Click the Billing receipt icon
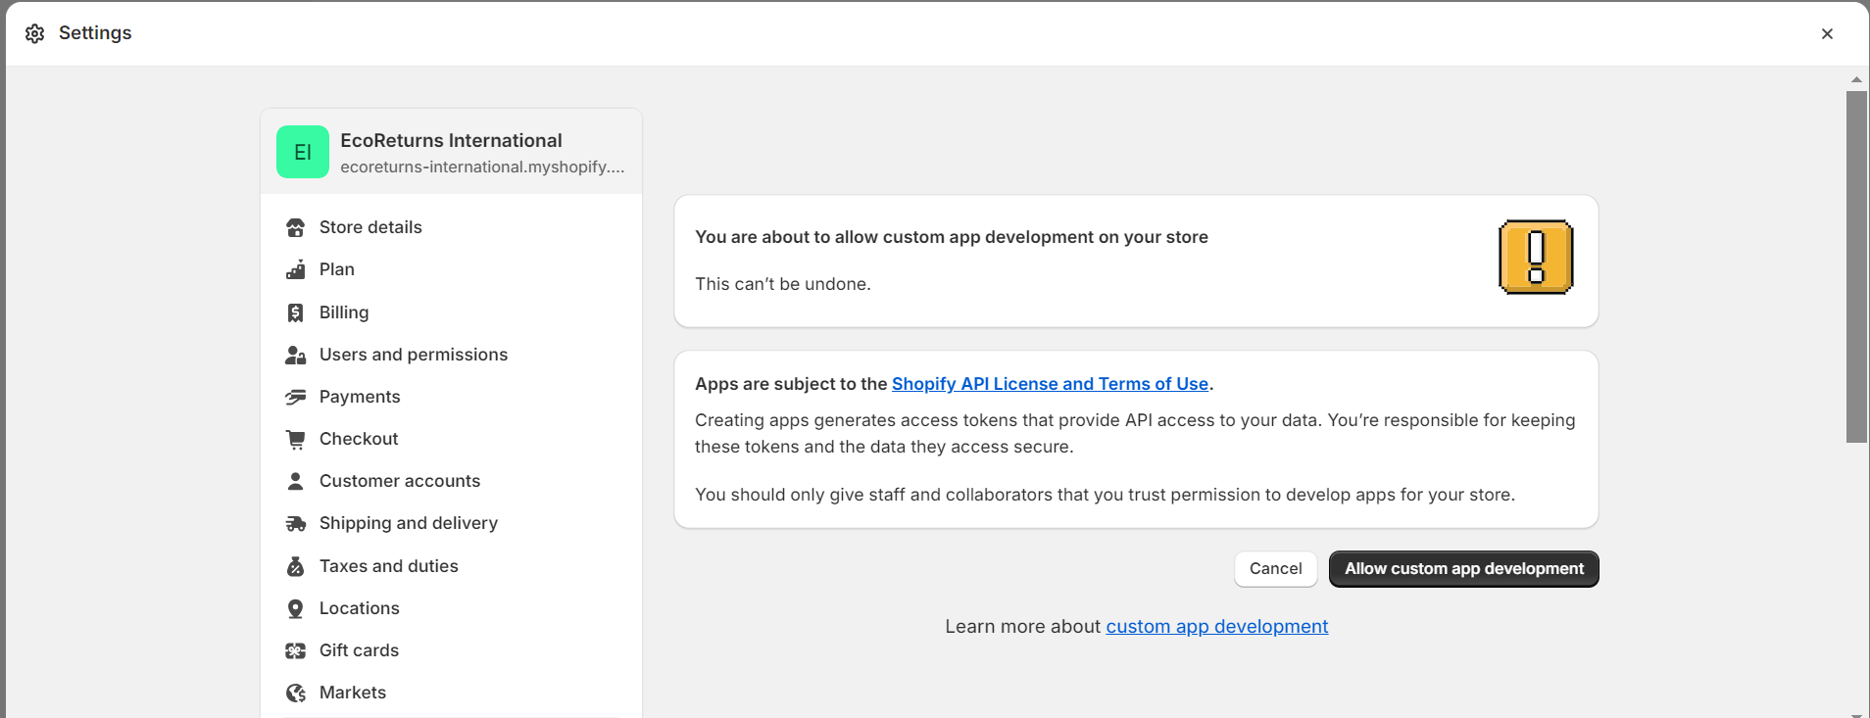1870x718 pixels. coord(295,312)
